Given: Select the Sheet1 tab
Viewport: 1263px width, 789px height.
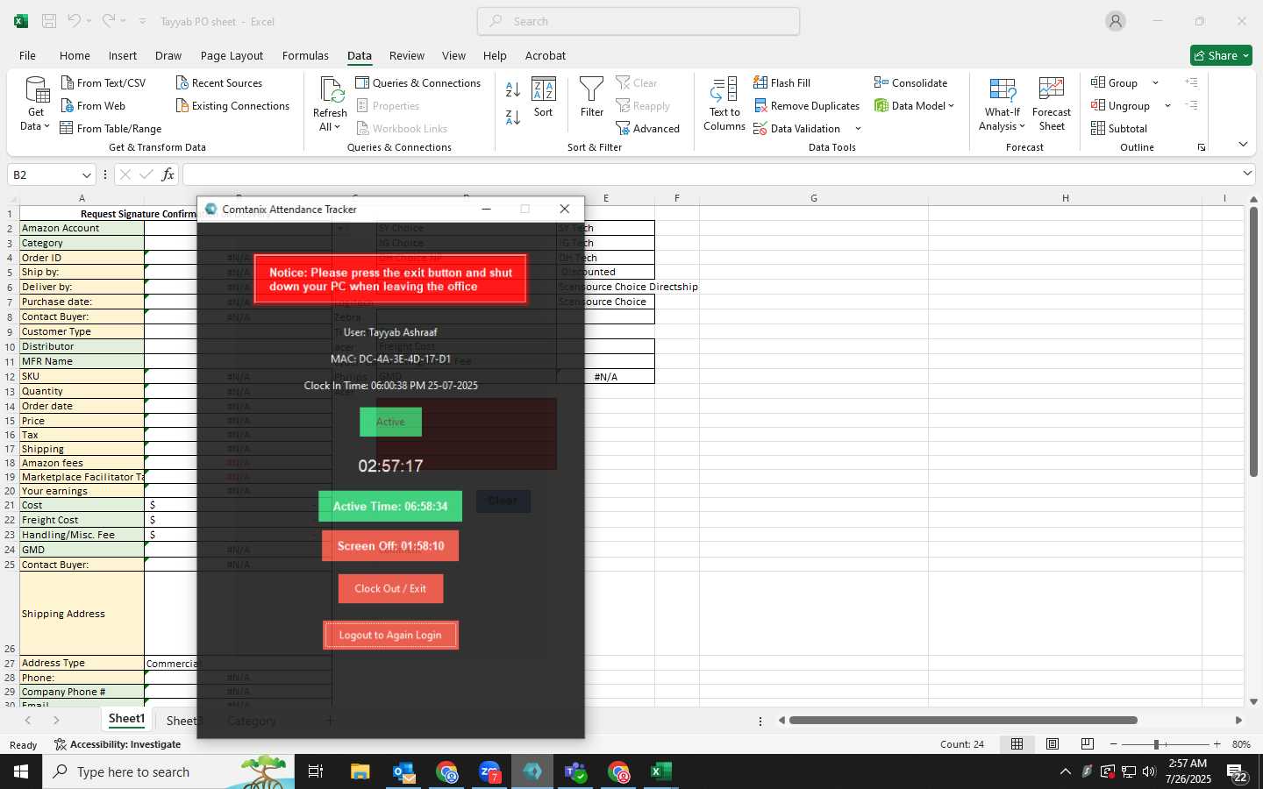Looking at the screenshot, I should point(126,719).
